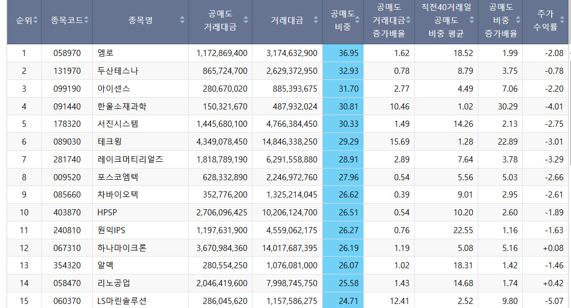Click short value 2,706,096,425
Viewport: 571px width, 308px height.
[222, 212]
